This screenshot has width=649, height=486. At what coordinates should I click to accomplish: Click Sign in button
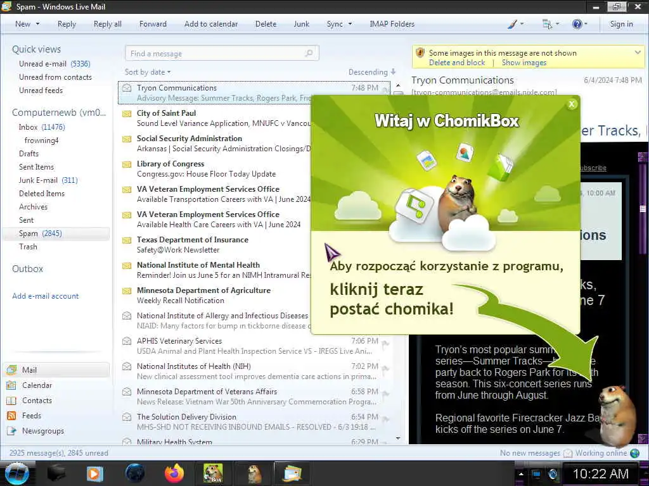(621, 24)
